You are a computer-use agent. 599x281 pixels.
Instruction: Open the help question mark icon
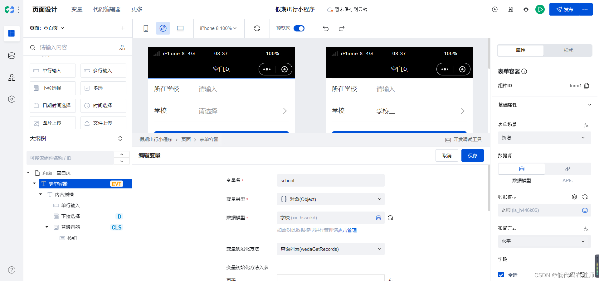(12, 270)
